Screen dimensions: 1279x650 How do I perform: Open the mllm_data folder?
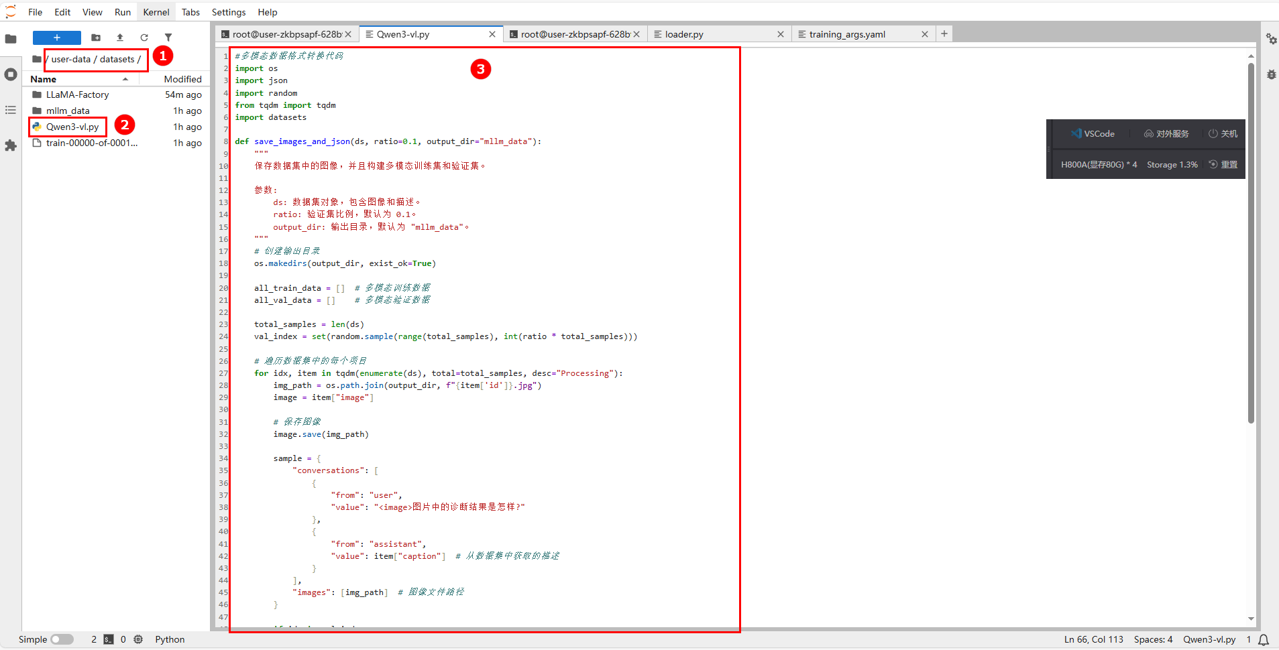tap(68, 111)
